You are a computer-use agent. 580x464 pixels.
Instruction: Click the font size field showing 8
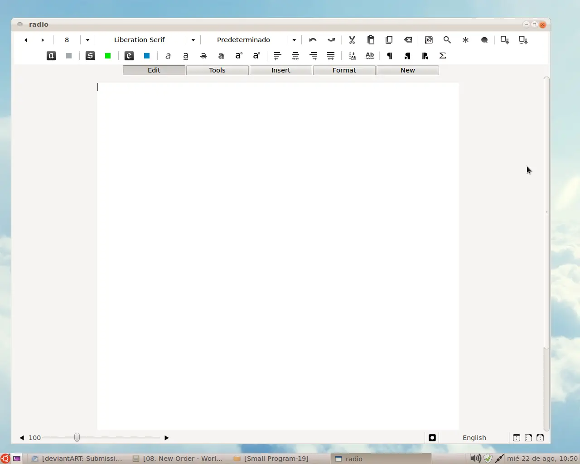point(67,40)
